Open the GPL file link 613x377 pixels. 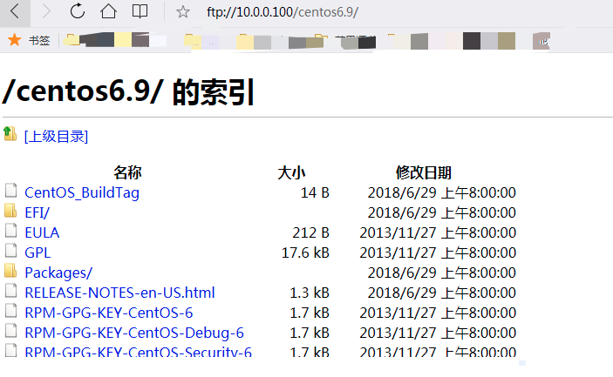[x=37, y=252]
